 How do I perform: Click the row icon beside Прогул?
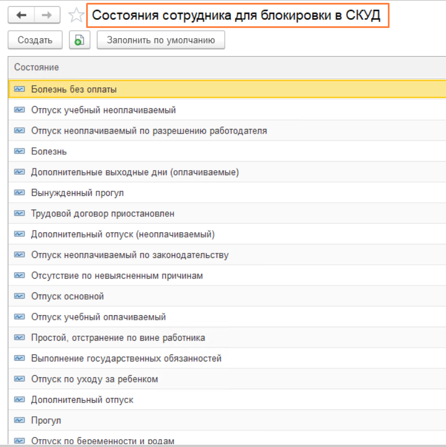pos(20,420)
